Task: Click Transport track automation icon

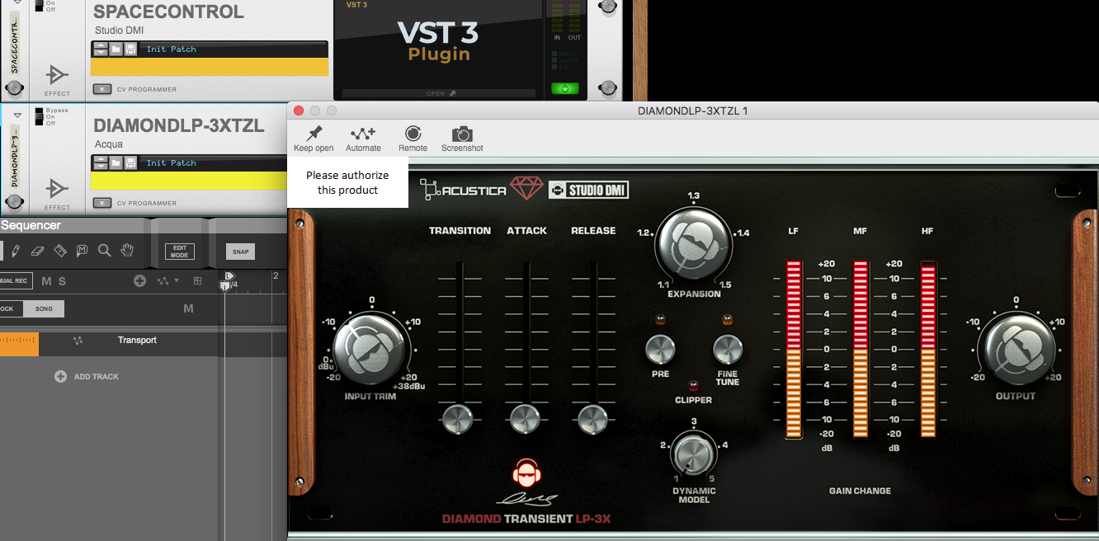Action: tap(78, 340)
